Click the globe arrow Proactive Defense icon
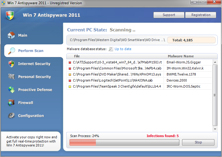This screenshot has height=157, width=222. [11, 90]
